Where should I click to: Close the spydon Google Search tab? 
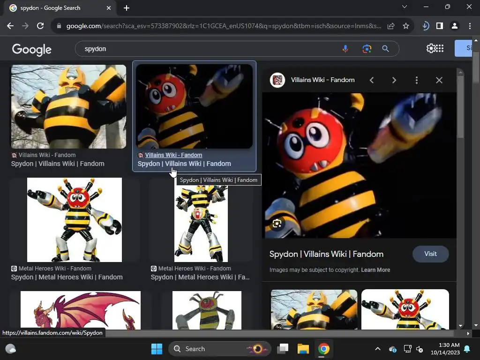pos(109,8)
